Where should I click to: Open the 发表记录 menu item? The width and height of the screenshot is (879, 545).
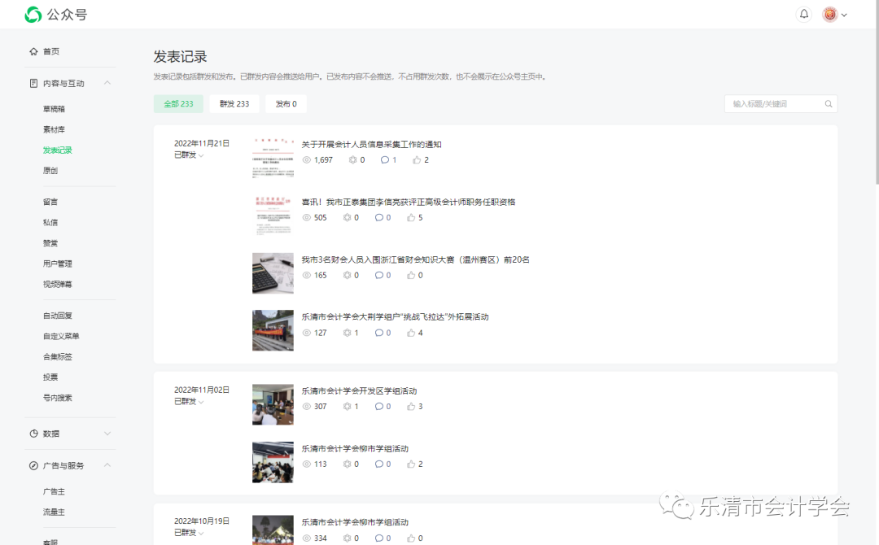coord(57,150)
